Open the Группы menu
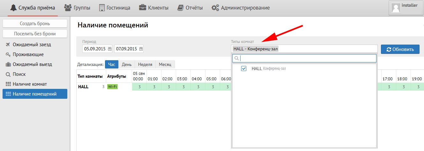The height and width of the screenshot is (151, 424). pyautogui.click(x=77, y=8)
